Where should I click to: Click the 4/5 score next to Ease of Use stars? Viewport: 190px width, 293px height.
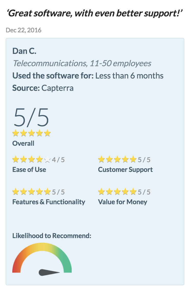click(58, 160)
